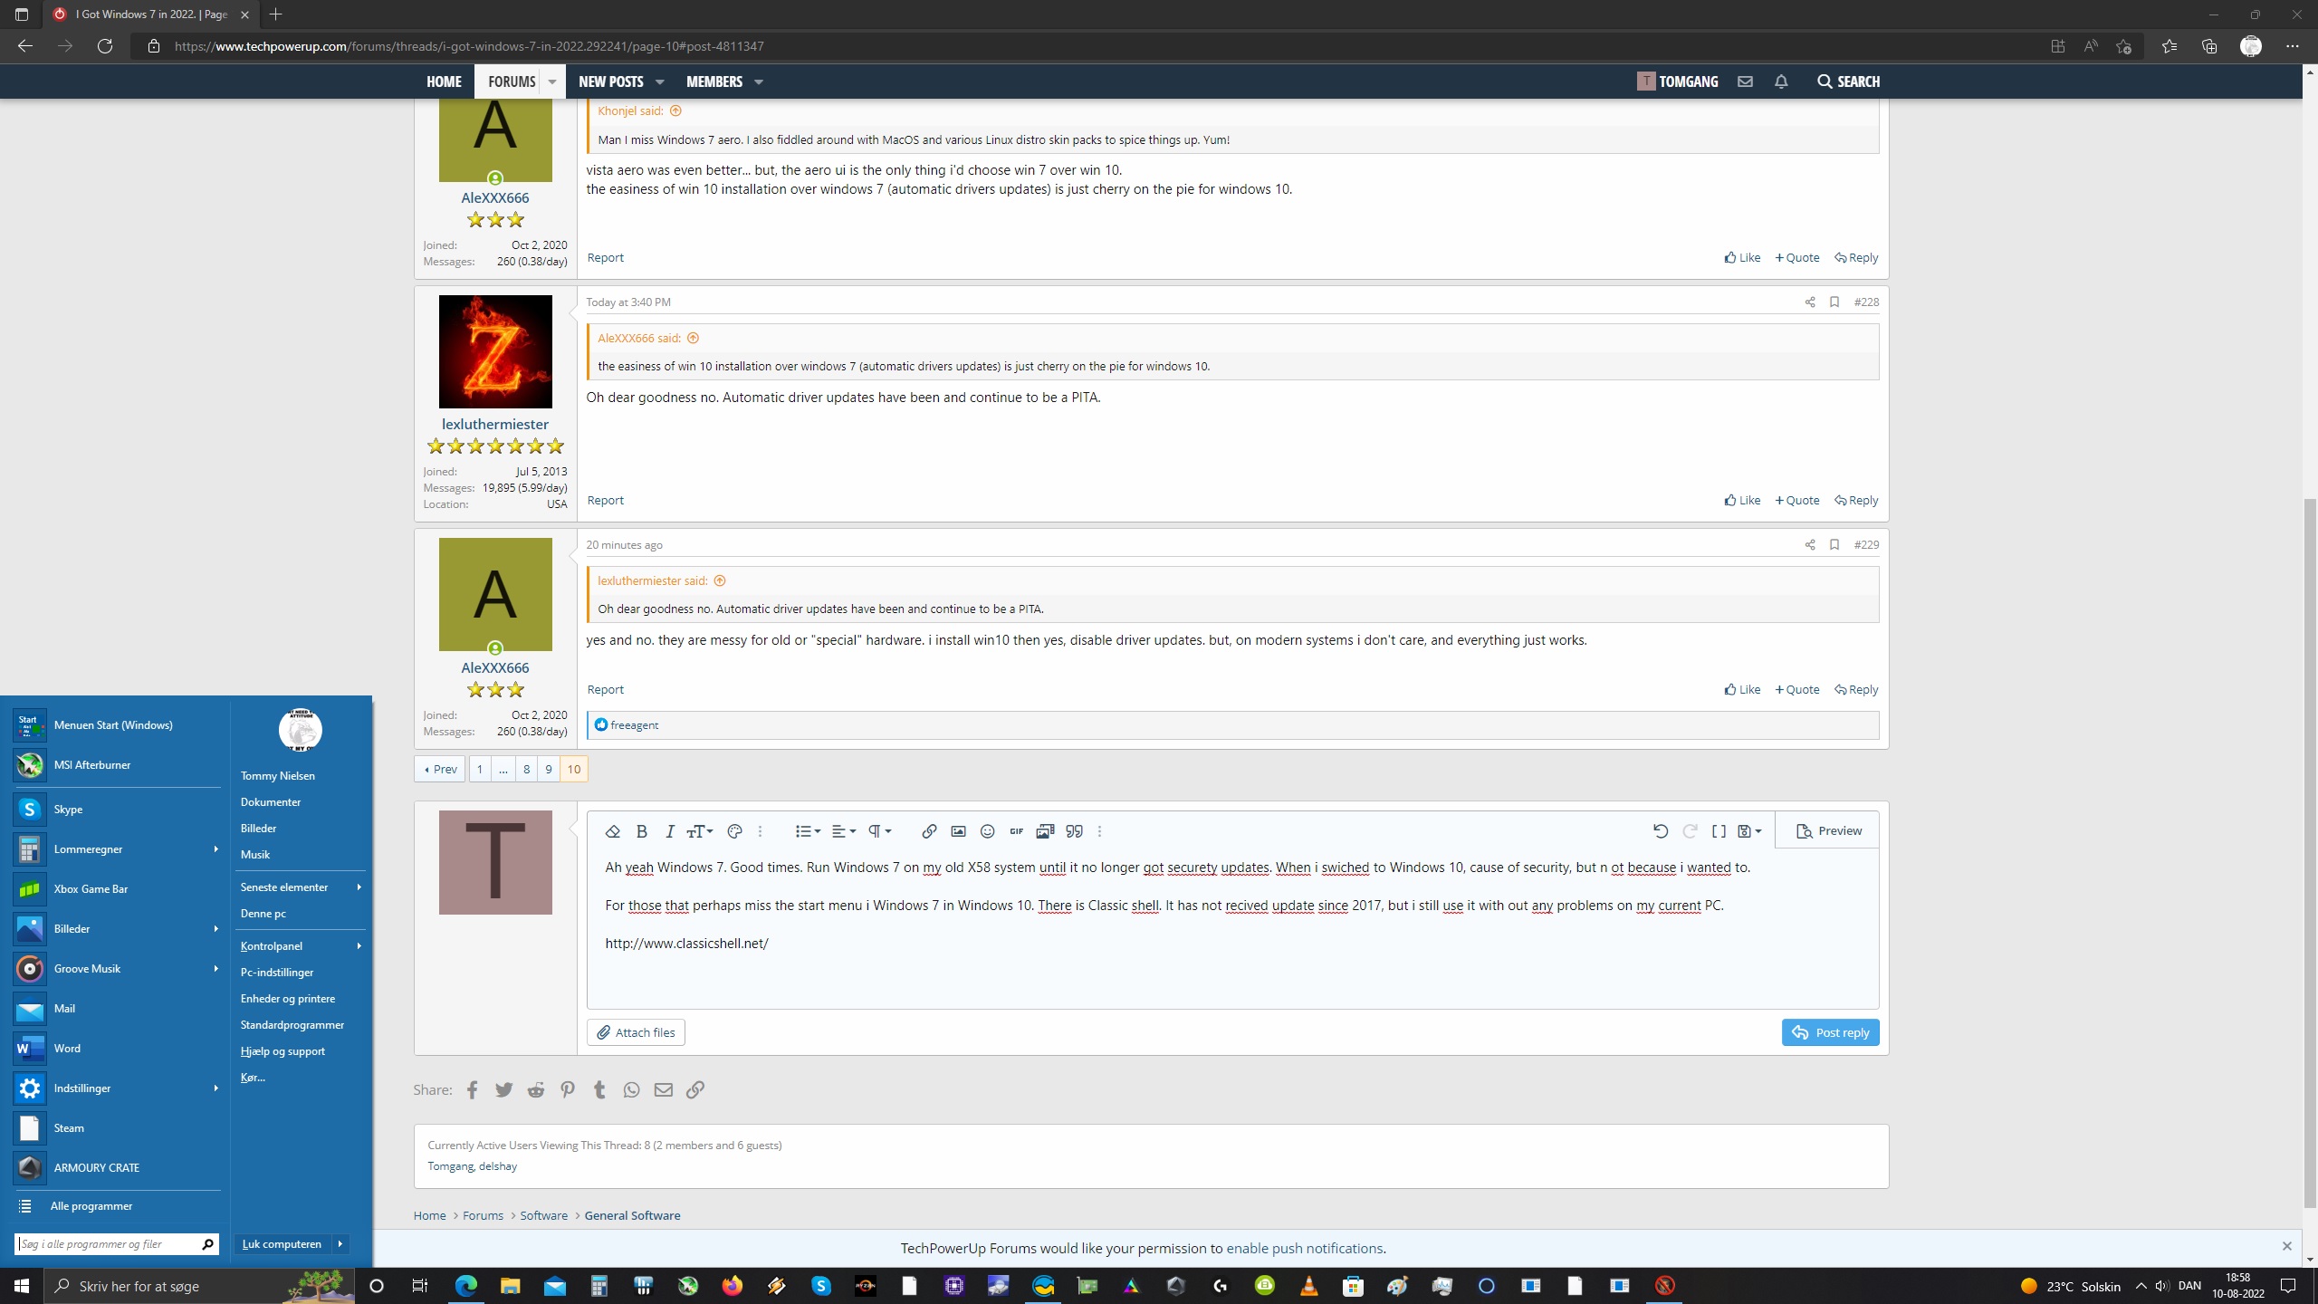Viewport: 2318px width, 1304px height.
Task: Click Luk computeren shutdown button
Action: [282, 1243]
